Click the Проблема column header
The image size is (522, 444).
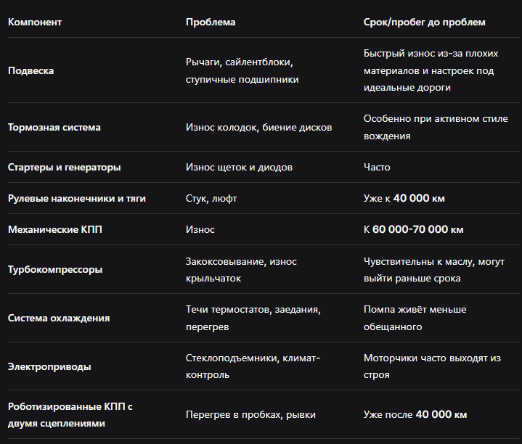211,22
